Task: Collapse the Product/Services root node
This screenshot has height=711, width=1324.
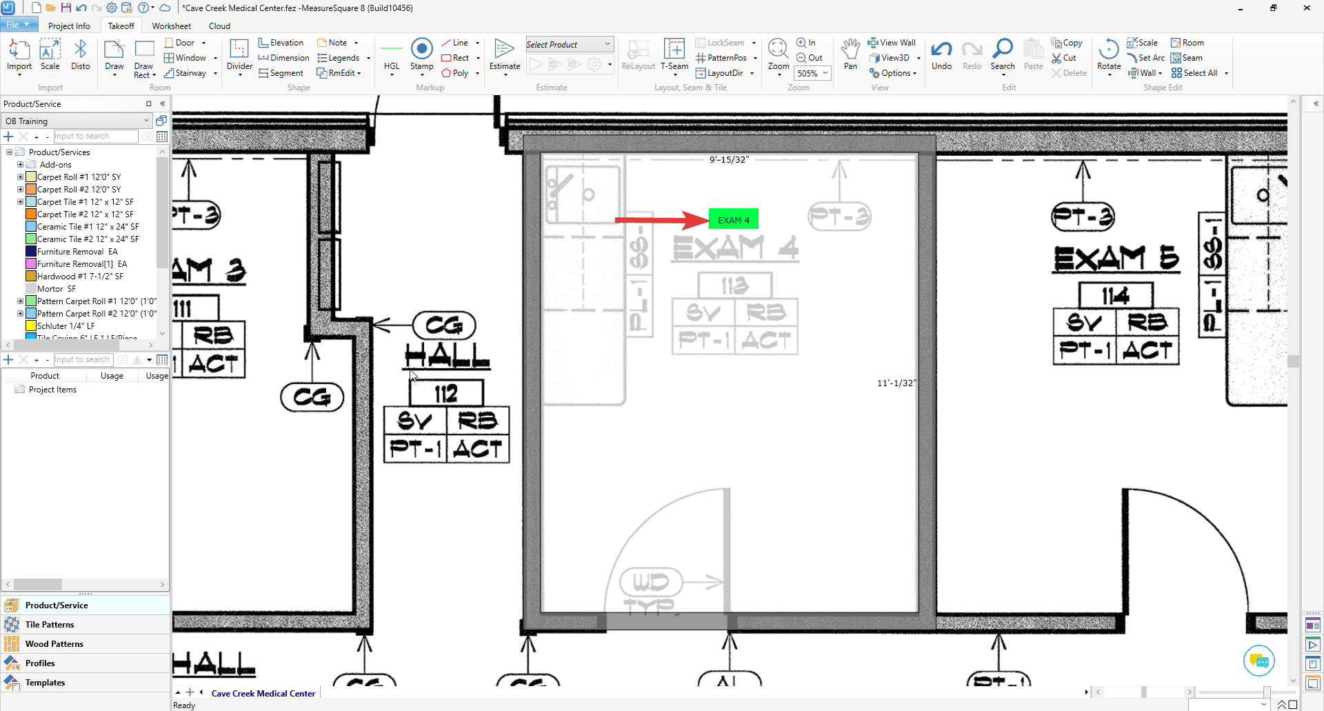Action: pos(9,152)
